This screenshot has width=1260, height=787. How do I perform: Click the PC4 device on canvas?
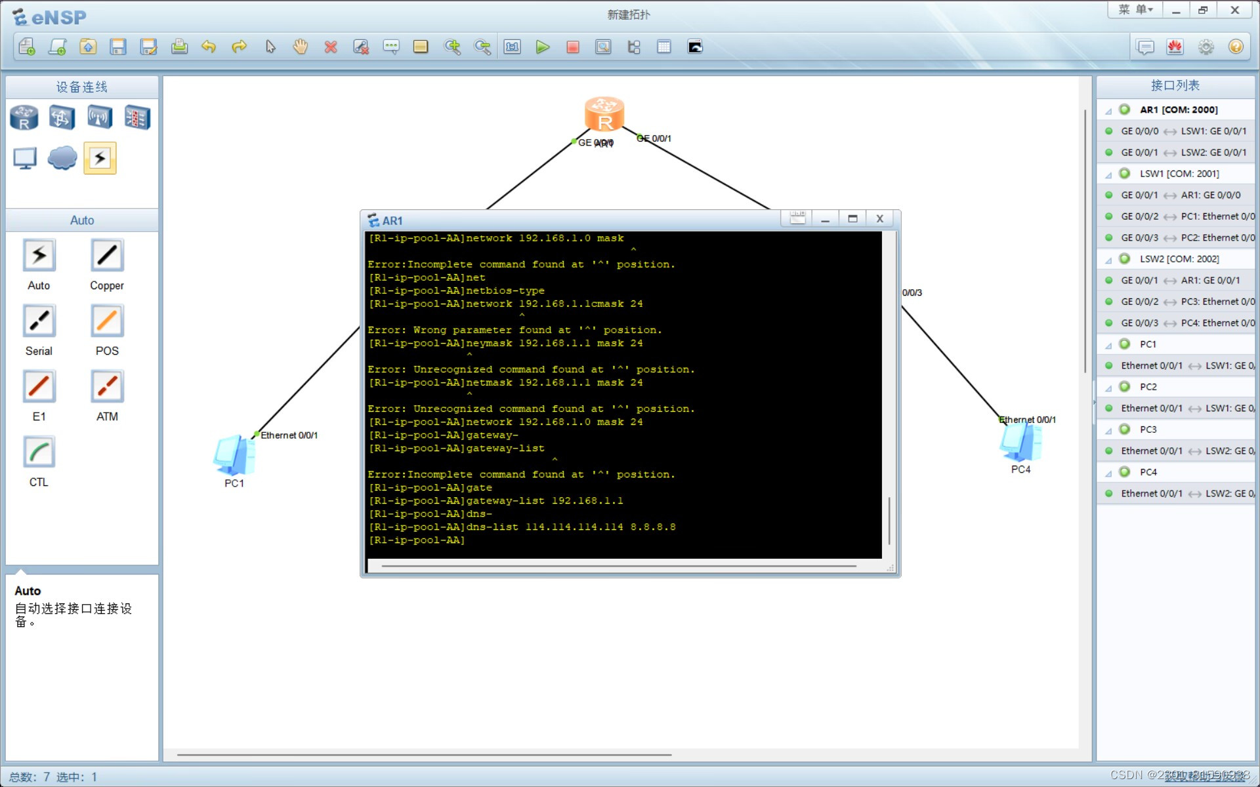(x=1020, y=441)
